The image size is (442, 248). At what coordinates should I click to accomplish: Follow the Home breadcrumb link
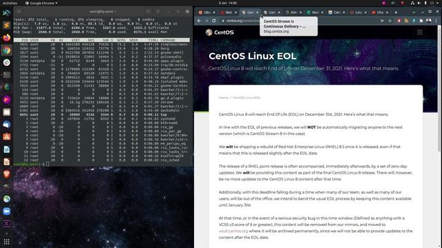(x=223, y=98)
